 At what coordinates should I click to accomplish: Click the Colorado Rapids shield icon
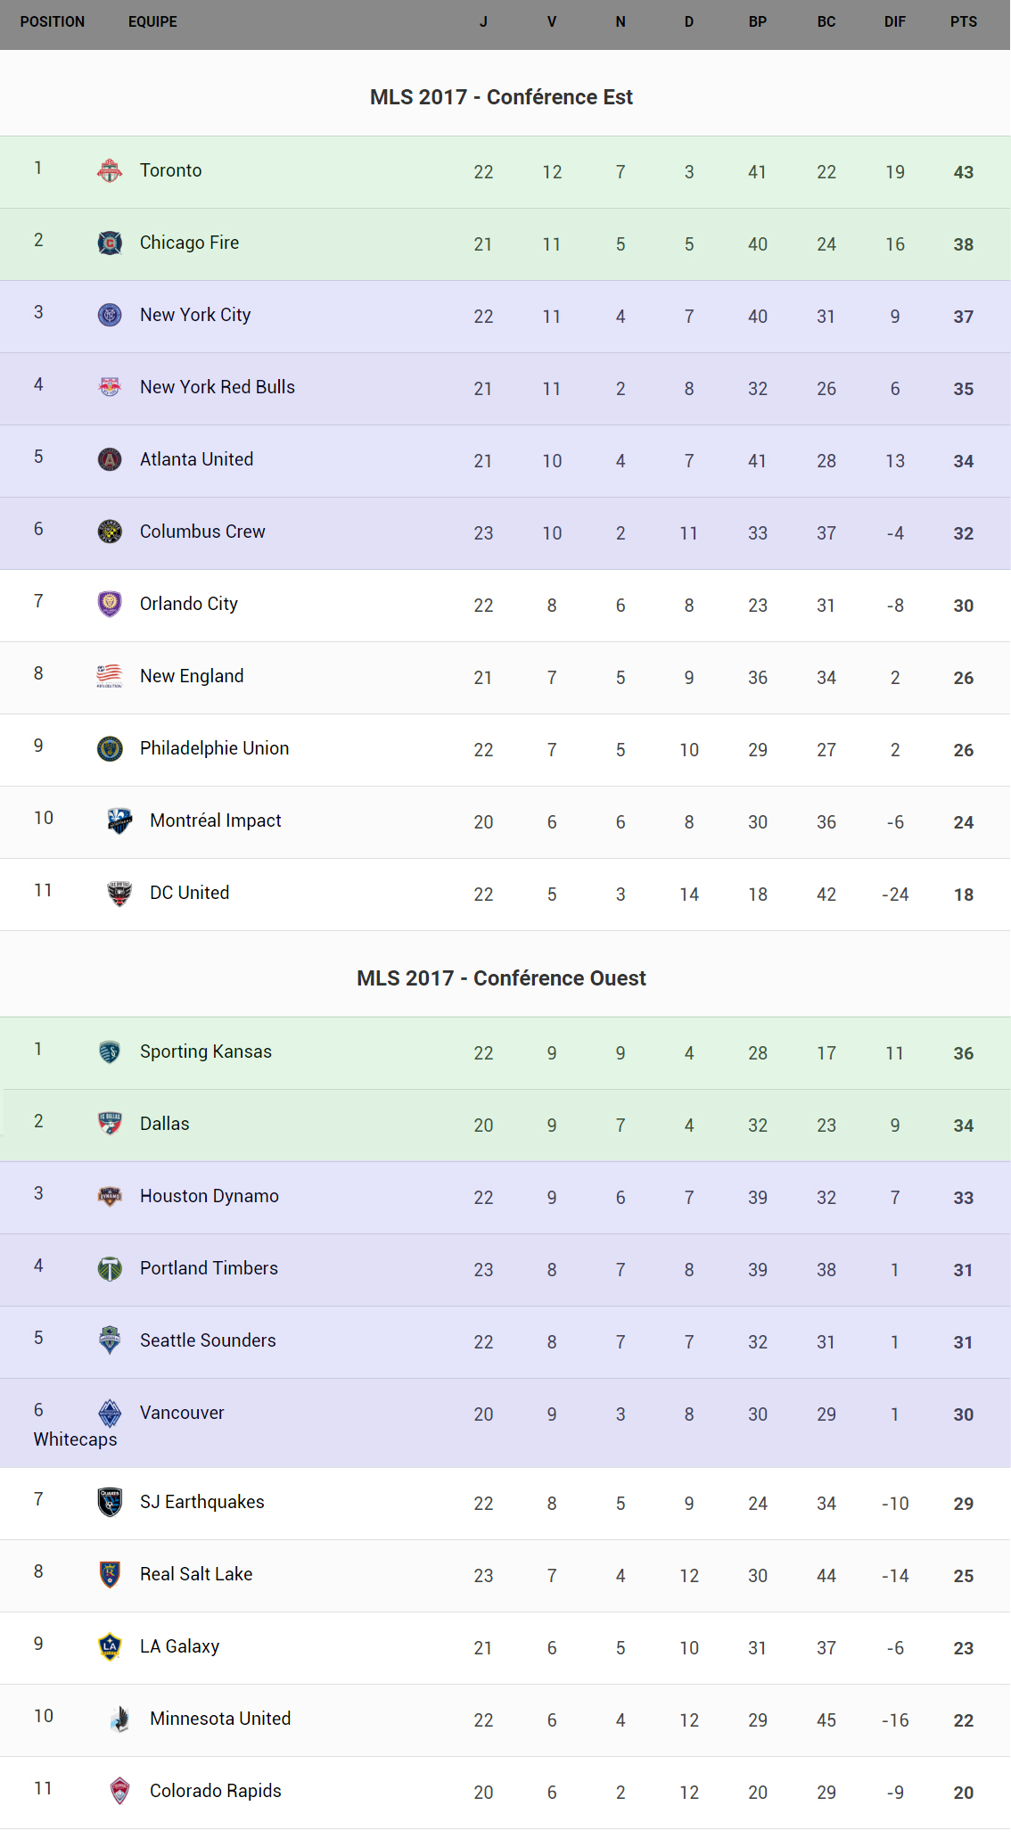click(x=119, y=1791)
